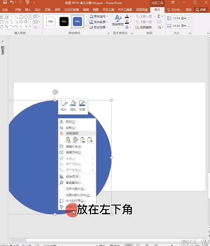This screenshot has height=246, width=210.
Task: Open the Shape Fill (形状填充) dropdown
Action: 99,16
